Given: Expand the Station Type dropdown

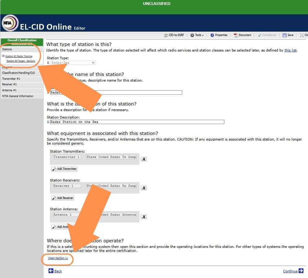Looking at the screenshot, I should click(93, 63).
